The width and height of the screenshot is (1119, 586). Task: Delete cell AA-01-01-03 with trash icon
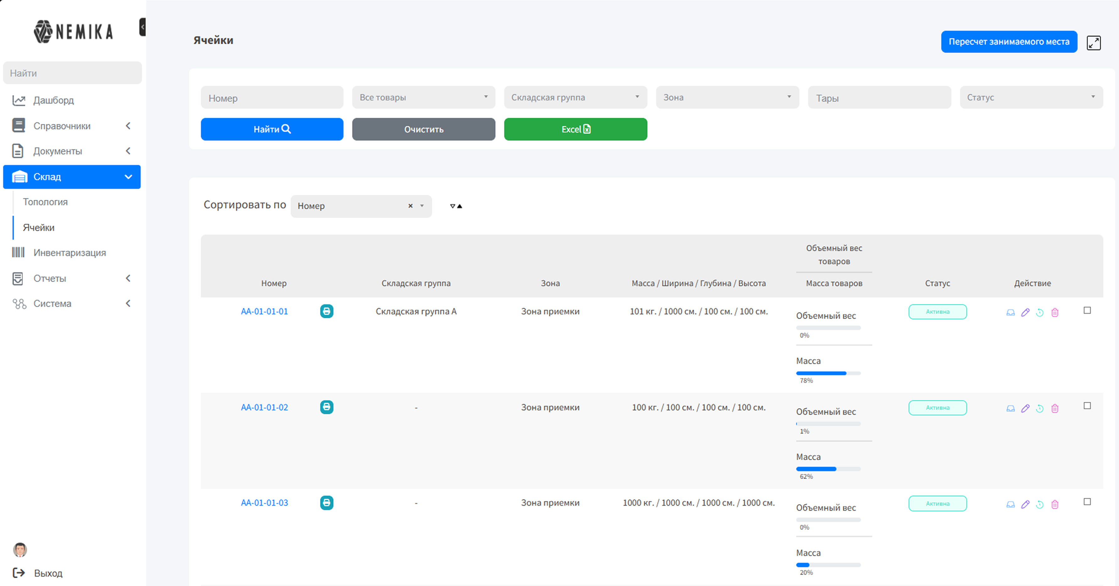click(1055, 504)
